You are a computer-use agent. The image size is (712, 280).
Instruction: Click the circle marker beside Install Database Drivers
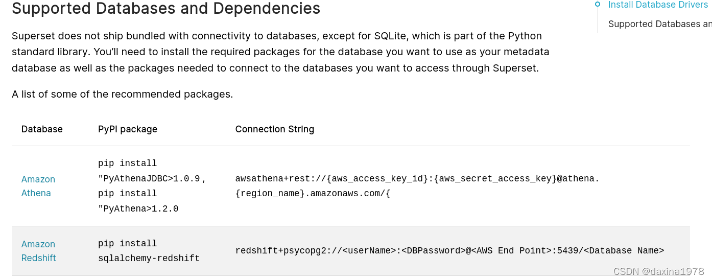(598, 5)
